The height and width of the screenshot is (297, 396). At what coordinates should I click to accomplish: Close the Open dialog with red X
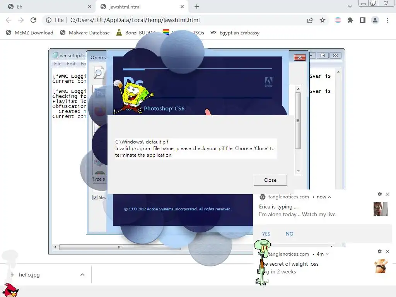click(x=300, y=57)
